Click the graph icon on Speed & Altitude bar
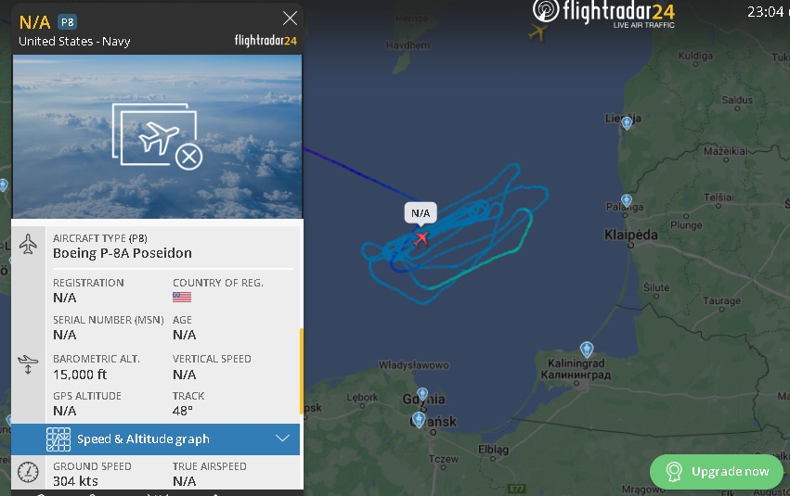Viewport: 790px width, 496px height. click(58, 439)
